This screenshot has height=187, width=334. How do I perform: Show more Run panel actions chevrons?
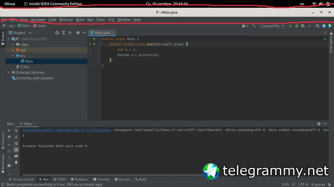point(9,174)
